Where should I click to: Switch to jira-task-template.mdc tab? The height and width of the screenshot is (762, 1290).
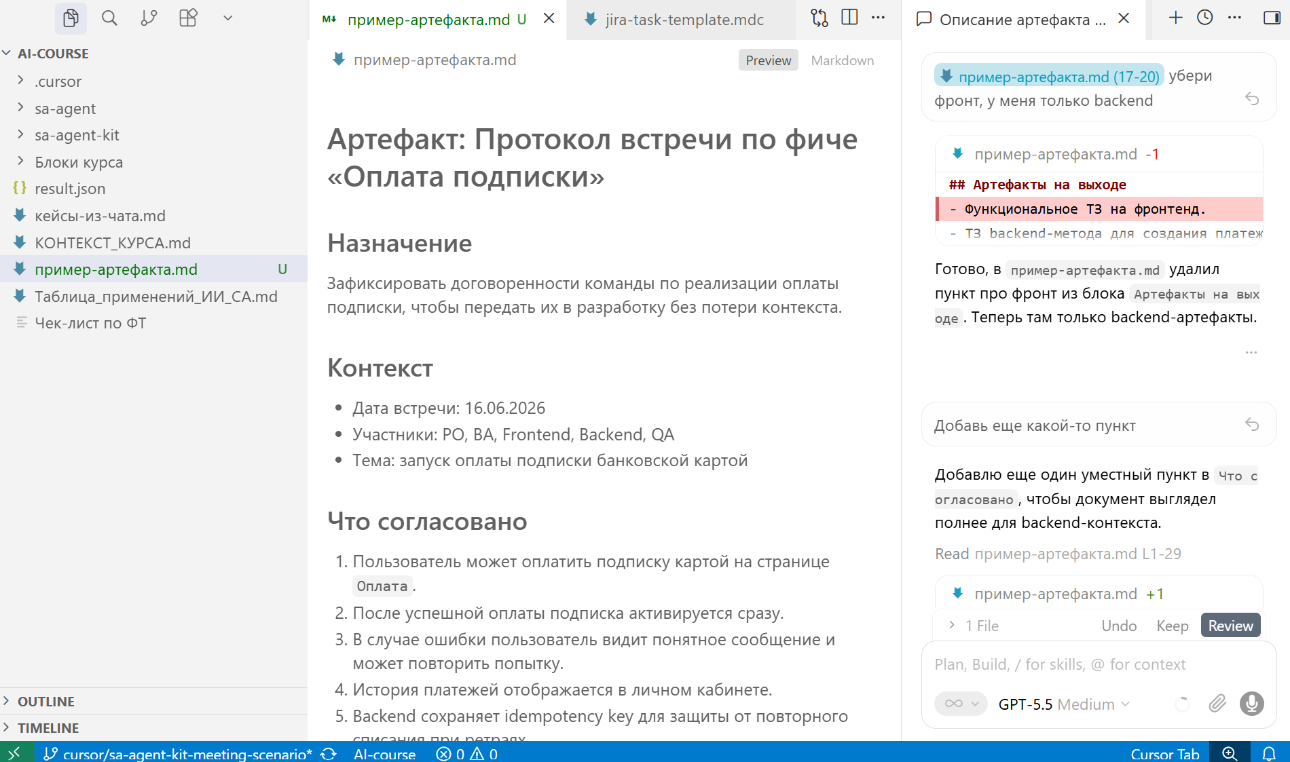point(681,20)
